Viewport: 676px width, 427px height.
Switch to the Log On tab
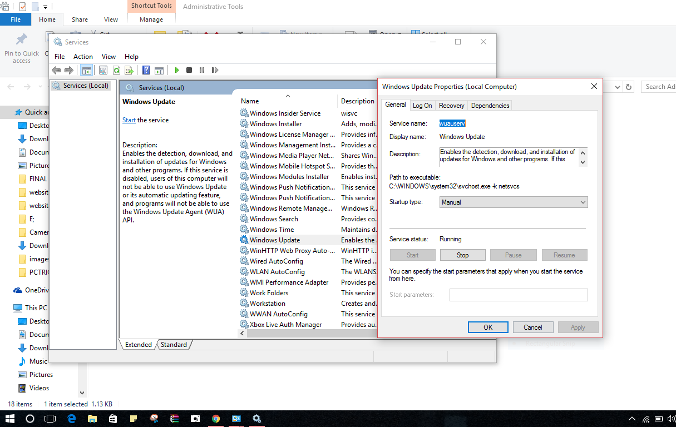point(422,106)
